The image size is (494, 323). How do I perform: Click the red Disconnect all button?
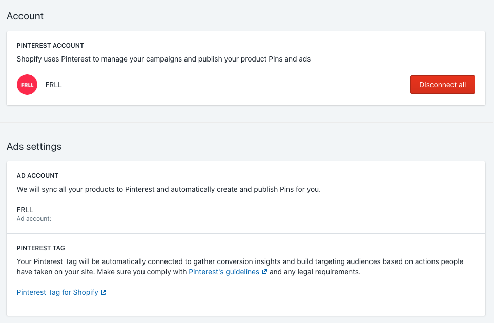pos(442,85)
